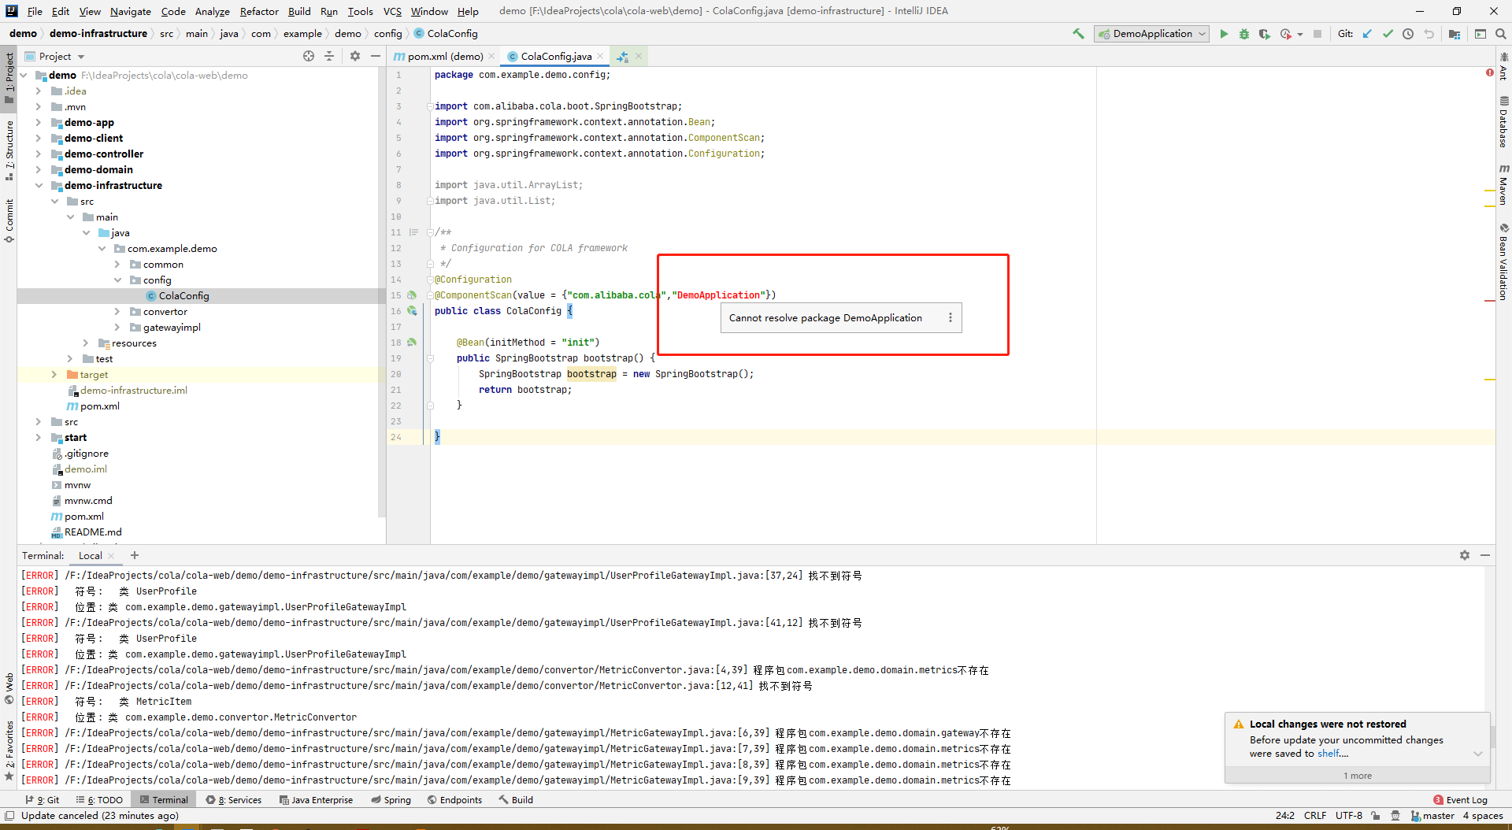1512x830 pixels.
Task: Click the locate-in-project target icon
Action: click(309, 56)
